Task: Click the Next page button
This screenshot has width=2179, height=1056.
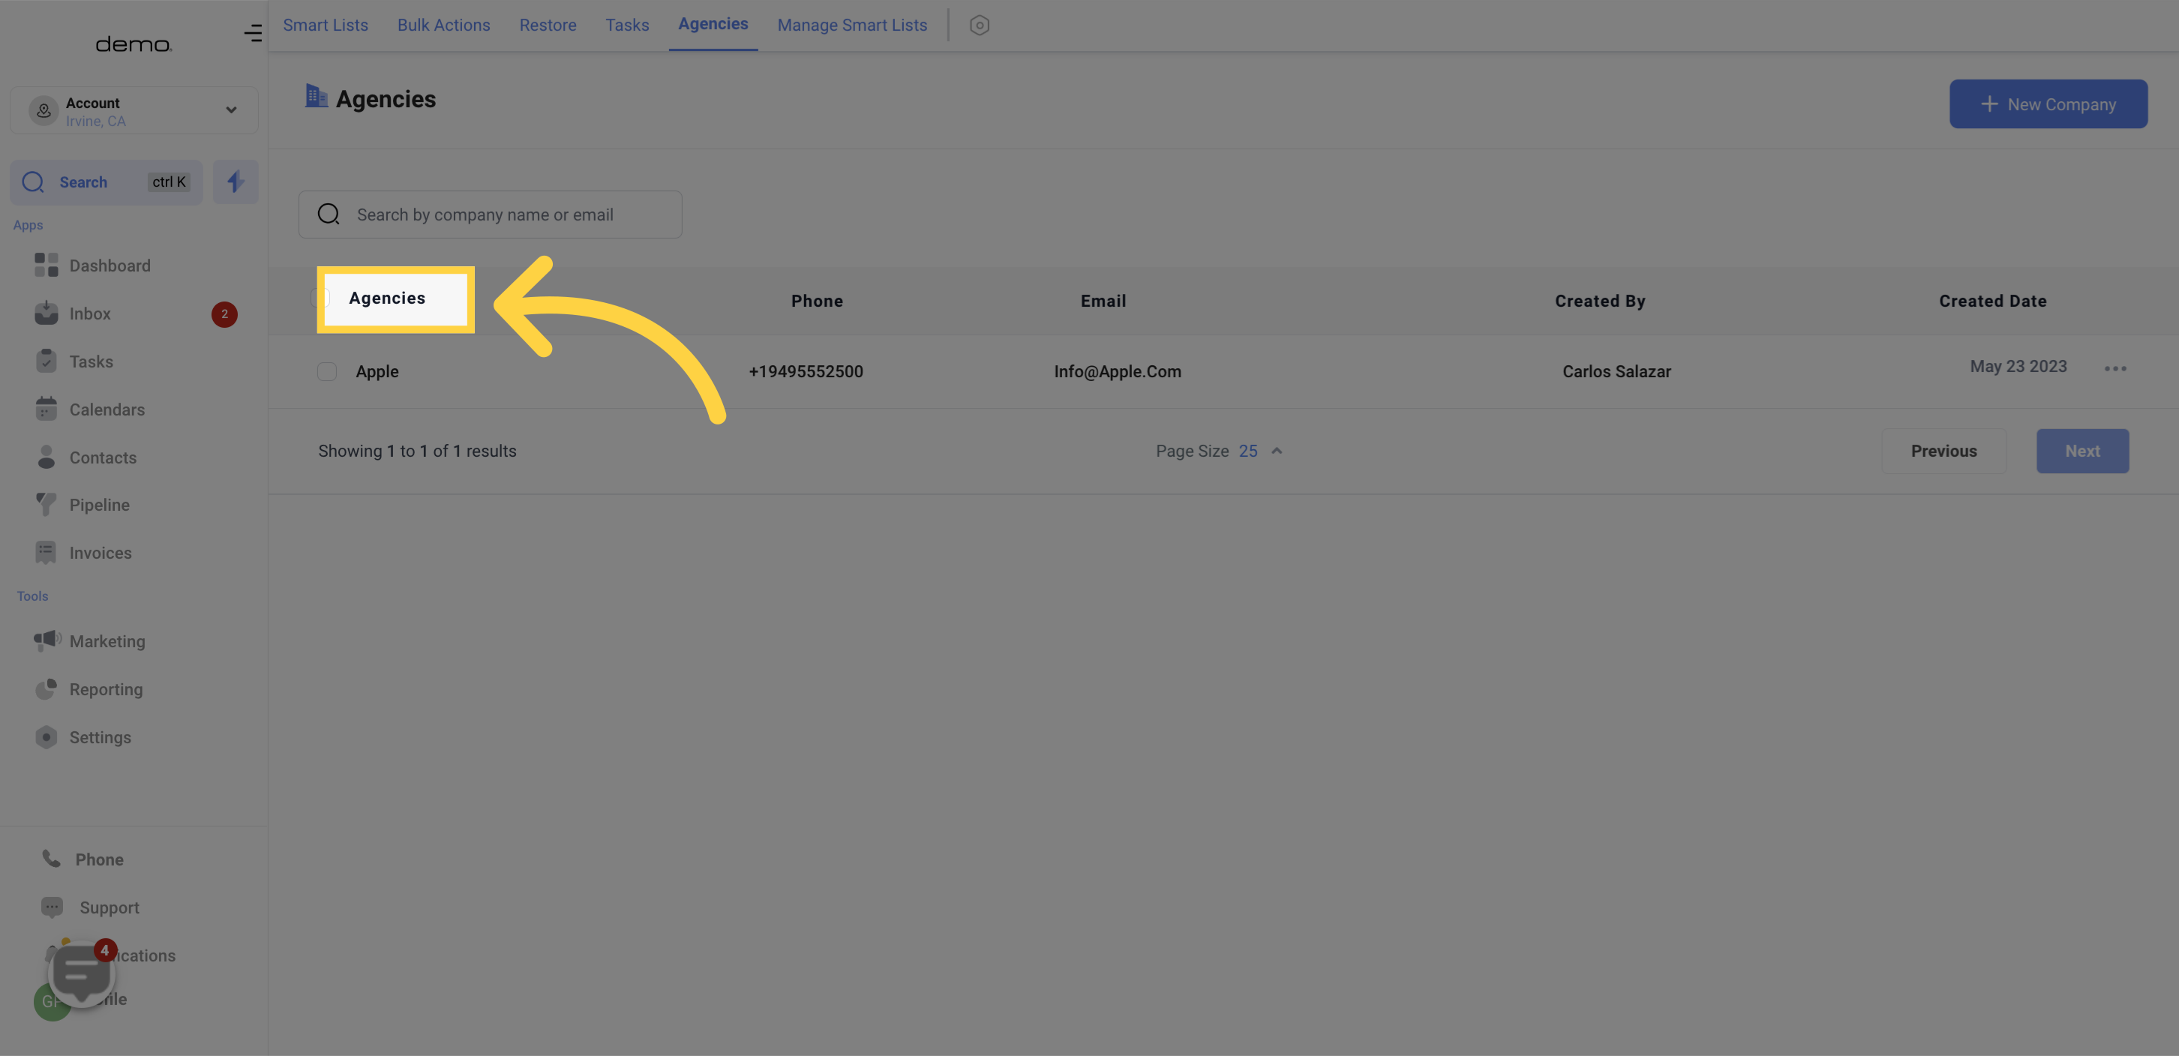Action: [2081, 451]
